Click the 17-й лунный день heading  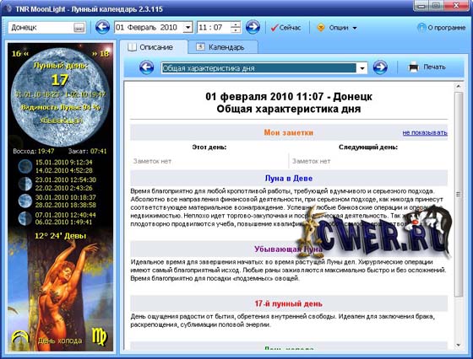pyautogui.click(x=288, y=304)
